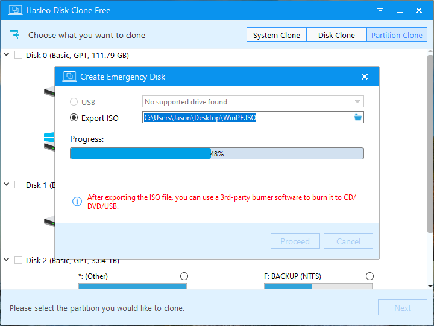434x326 pixels.
Task: Click the F: BACKUP usage bar
Action: point(318,286)
